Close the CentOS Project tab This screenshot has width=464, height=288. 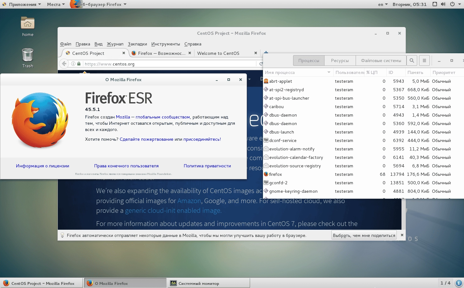click(x=124, y=53)
